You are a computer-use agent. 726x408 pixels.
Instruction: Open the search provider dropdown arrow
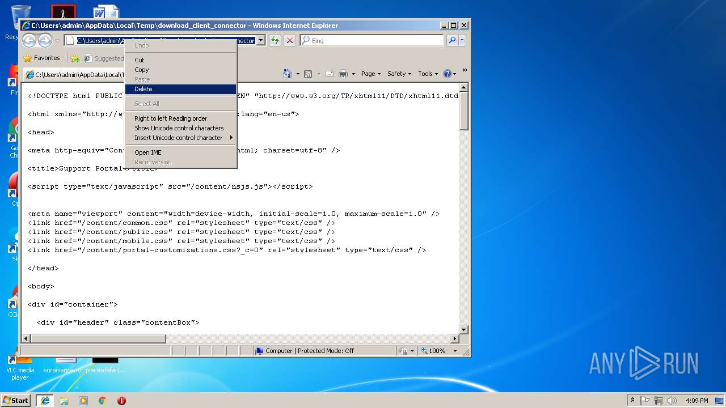pos(463,40)
